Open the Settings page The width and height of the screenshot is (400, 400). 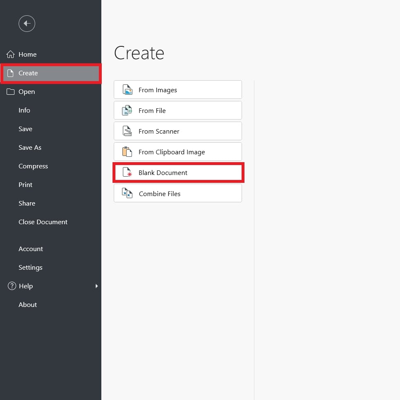30,267
